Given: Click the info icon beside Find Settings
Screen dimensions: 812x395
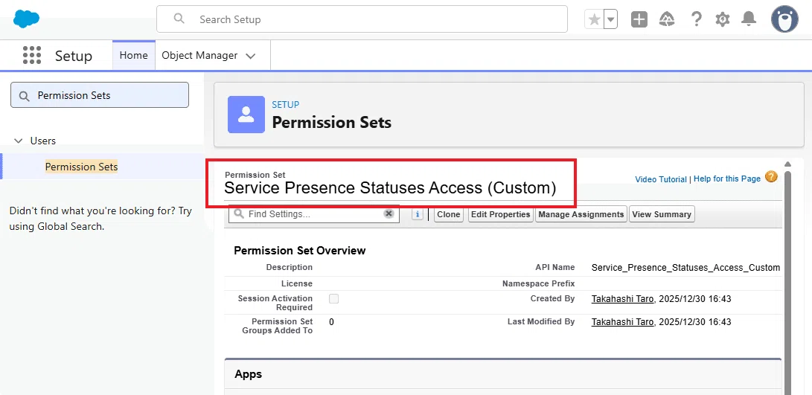Looking at the screenshot, I should pos(418,213).
